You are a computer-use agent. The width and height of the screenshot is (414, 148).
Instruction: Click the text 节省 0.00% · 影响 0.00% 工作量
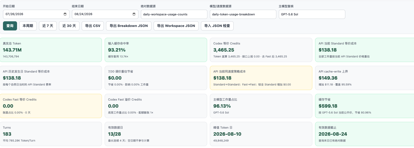128,85
